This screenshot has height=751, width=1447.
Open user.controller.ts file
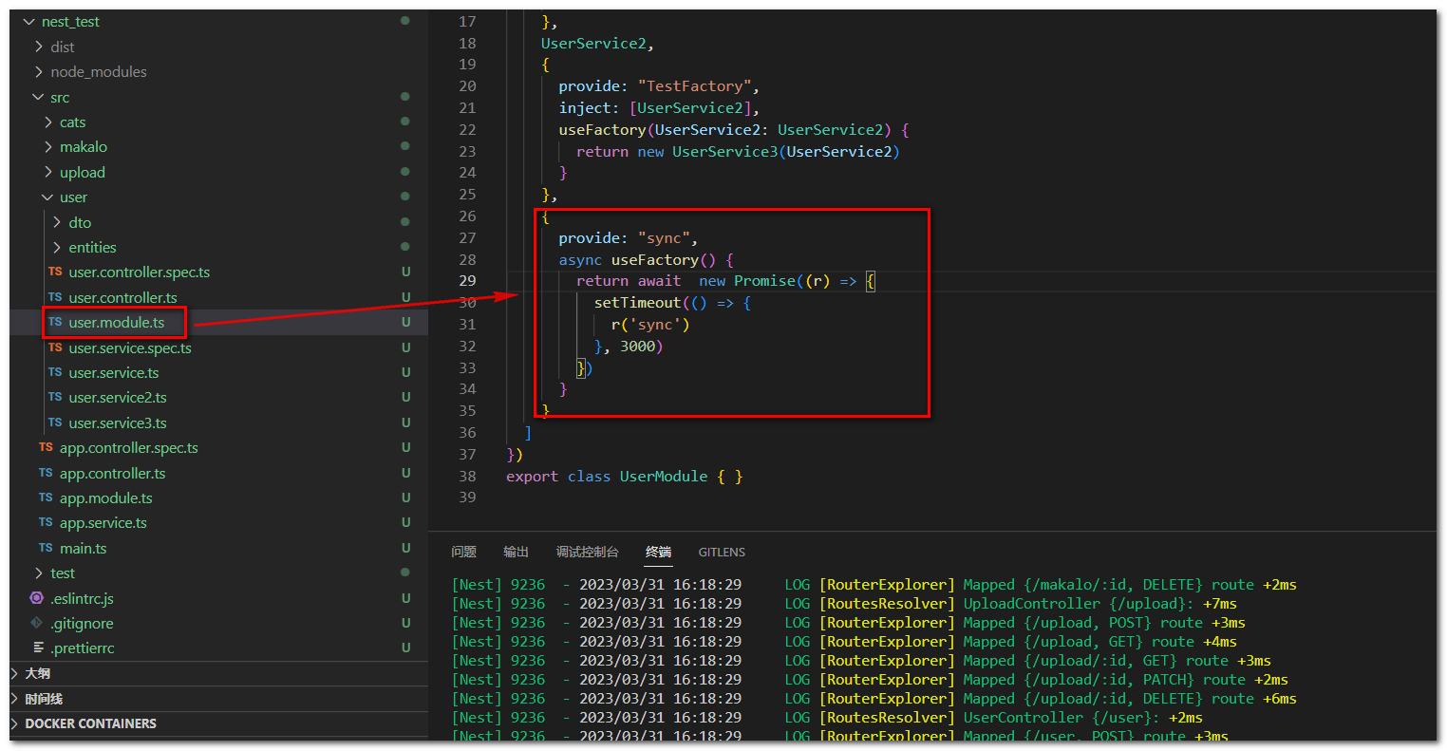(122, 298)
